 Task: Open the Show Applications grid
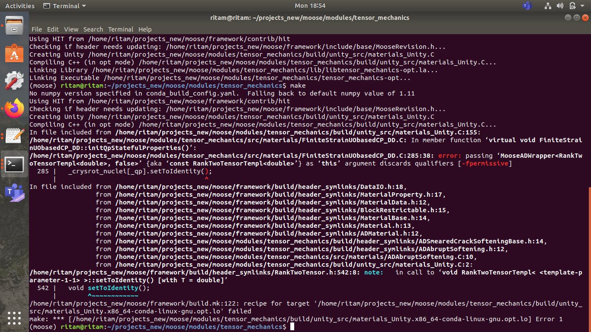14,318
